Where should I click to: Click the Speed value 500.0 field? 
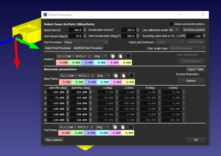coord(76,30)
